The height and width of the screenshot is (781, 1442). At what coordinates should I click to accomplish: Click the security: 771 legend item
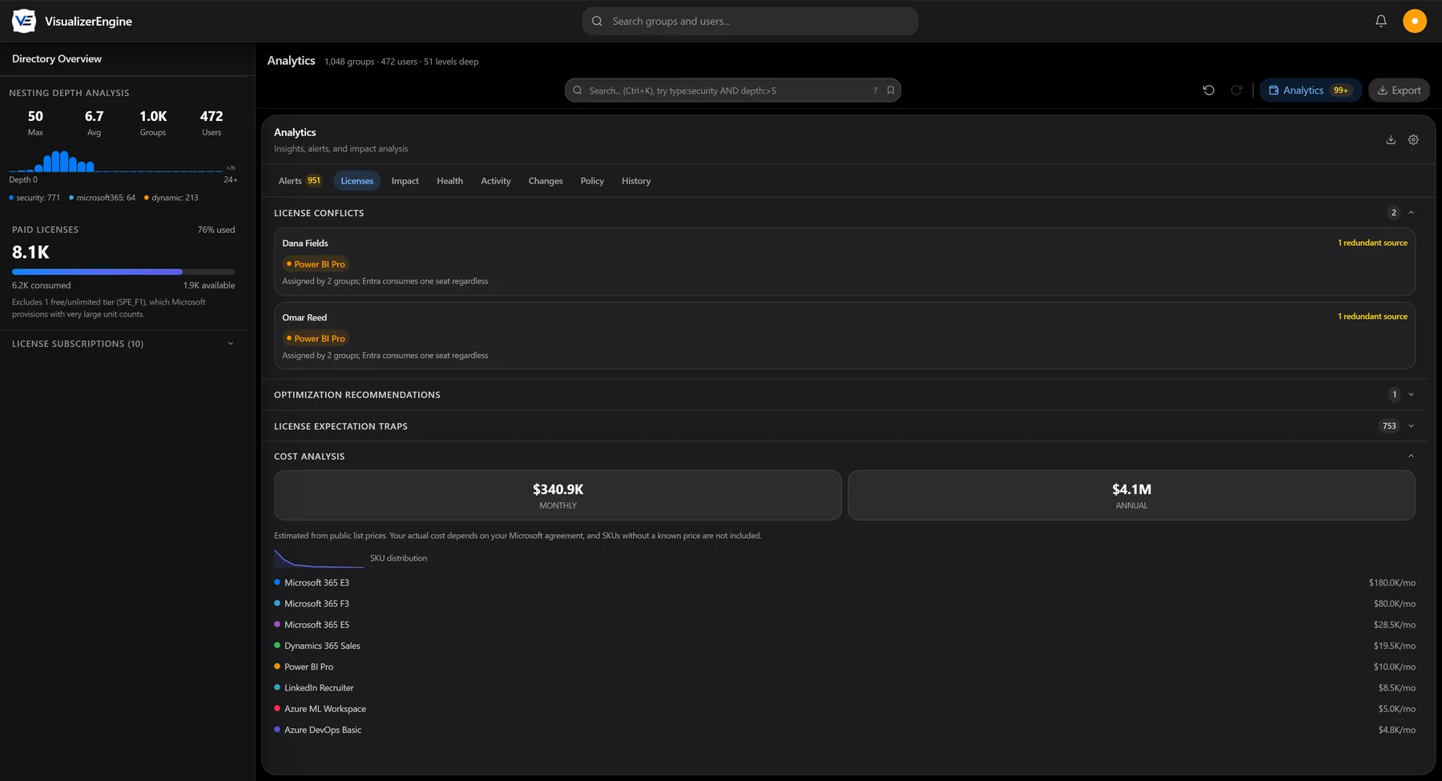34,198
